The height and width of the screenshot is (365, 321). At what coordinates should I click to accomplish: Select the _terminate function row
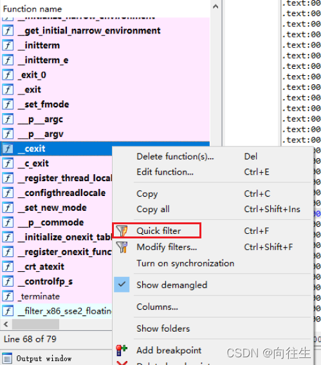(57, 296)
